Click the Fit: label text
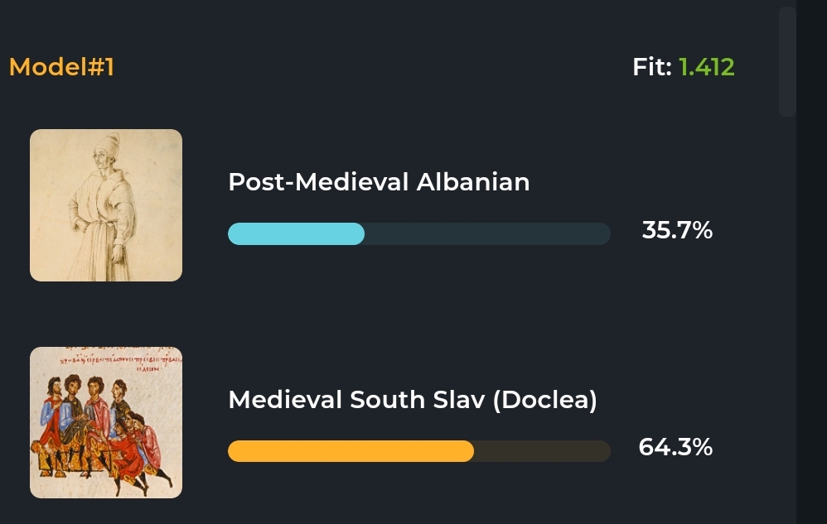The image size is (827, 524). (652, 67)
